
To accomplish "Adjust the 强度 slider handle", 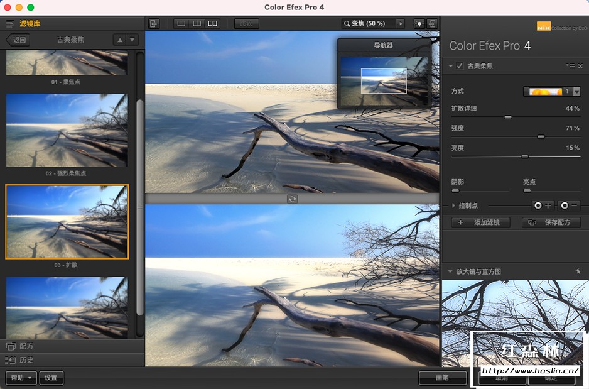I will tap(541, 137).
